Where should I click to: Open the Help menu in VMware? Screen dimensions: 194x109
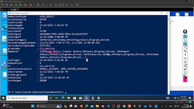pyautogui.click(x=25, y=5)
